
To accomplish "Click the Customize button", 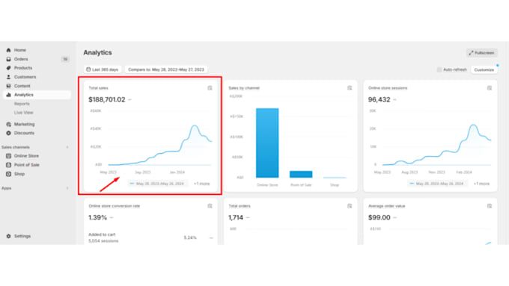I will pos(484,69).
